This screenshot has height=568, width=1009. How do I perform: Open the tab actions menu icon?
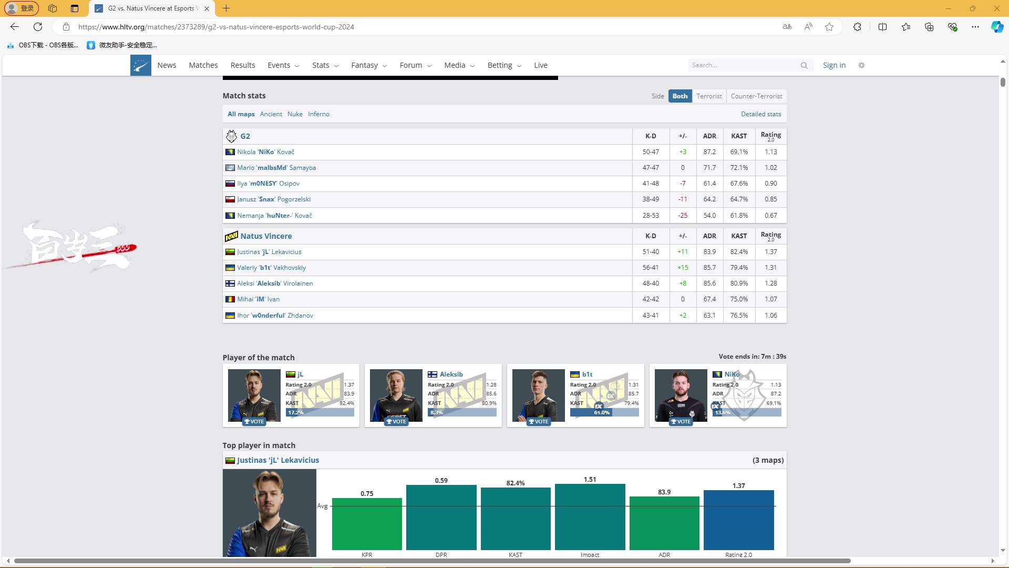click(75, 8)
